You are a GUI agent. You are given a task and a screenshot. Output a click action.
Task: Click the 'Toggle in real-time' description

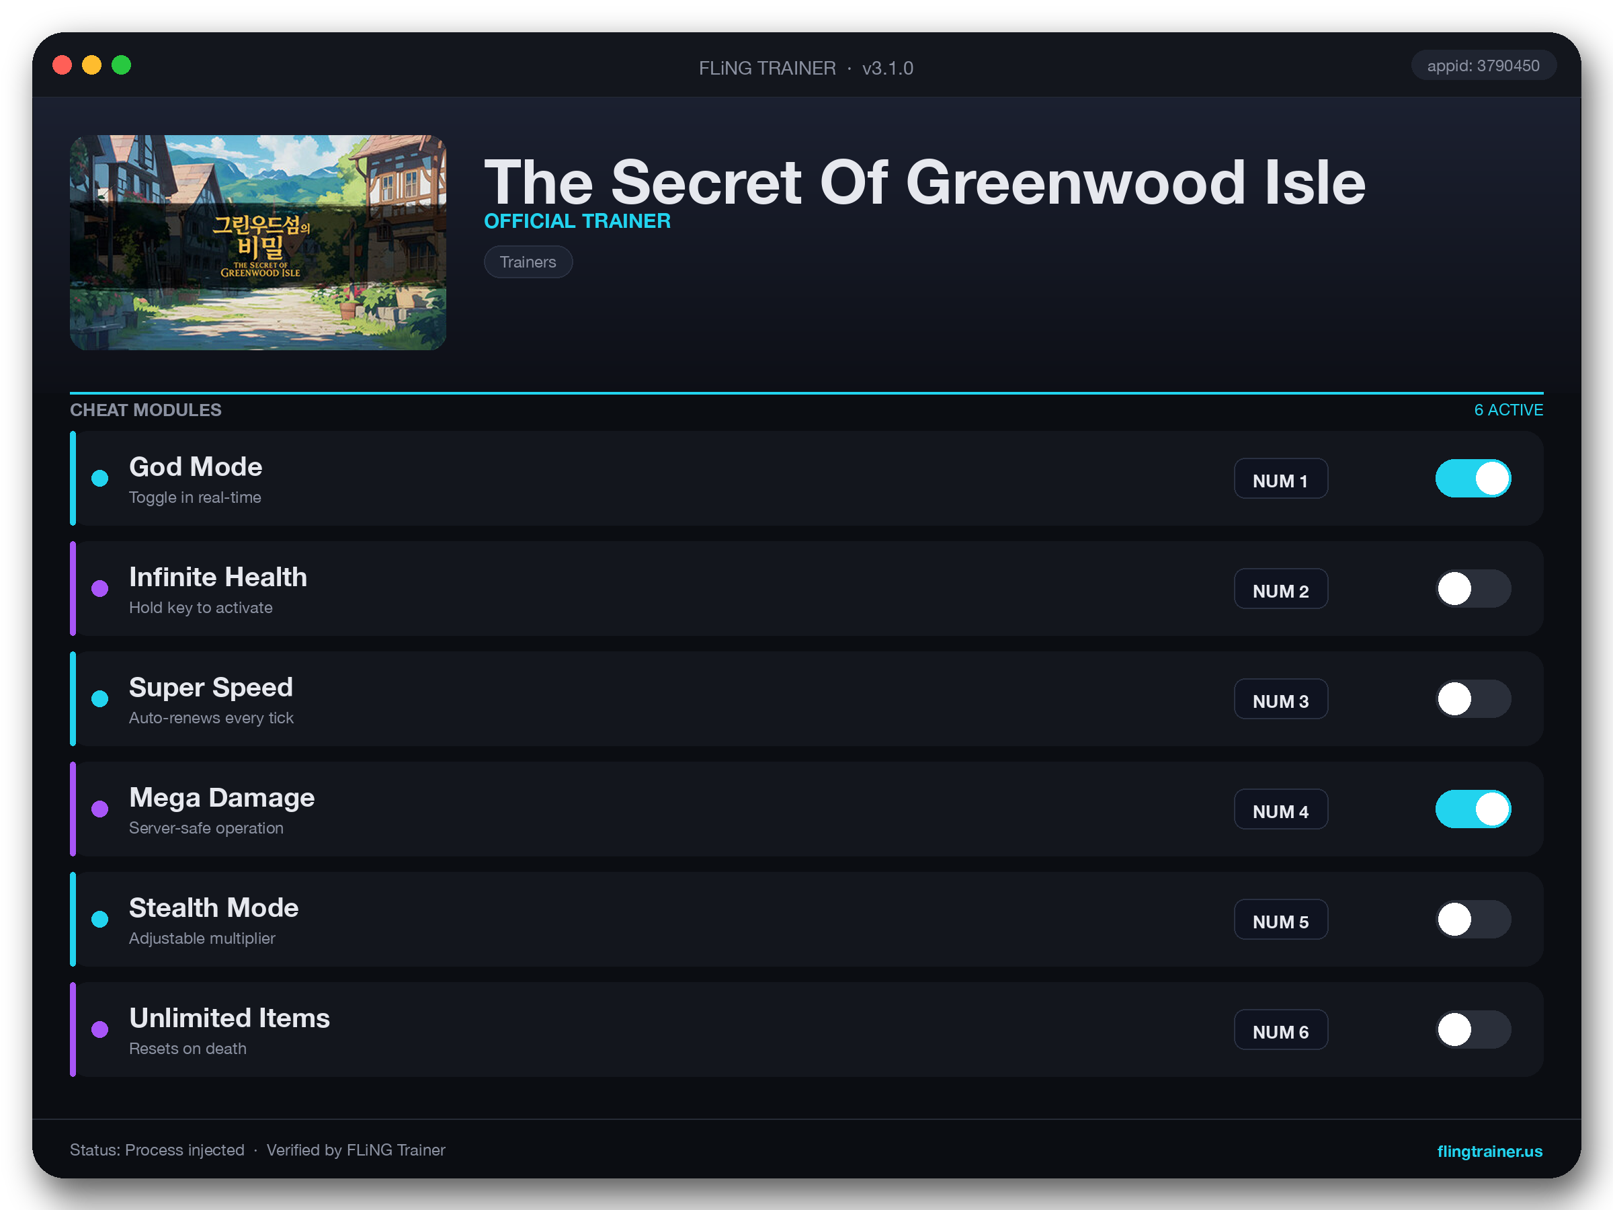click(195, 497)
